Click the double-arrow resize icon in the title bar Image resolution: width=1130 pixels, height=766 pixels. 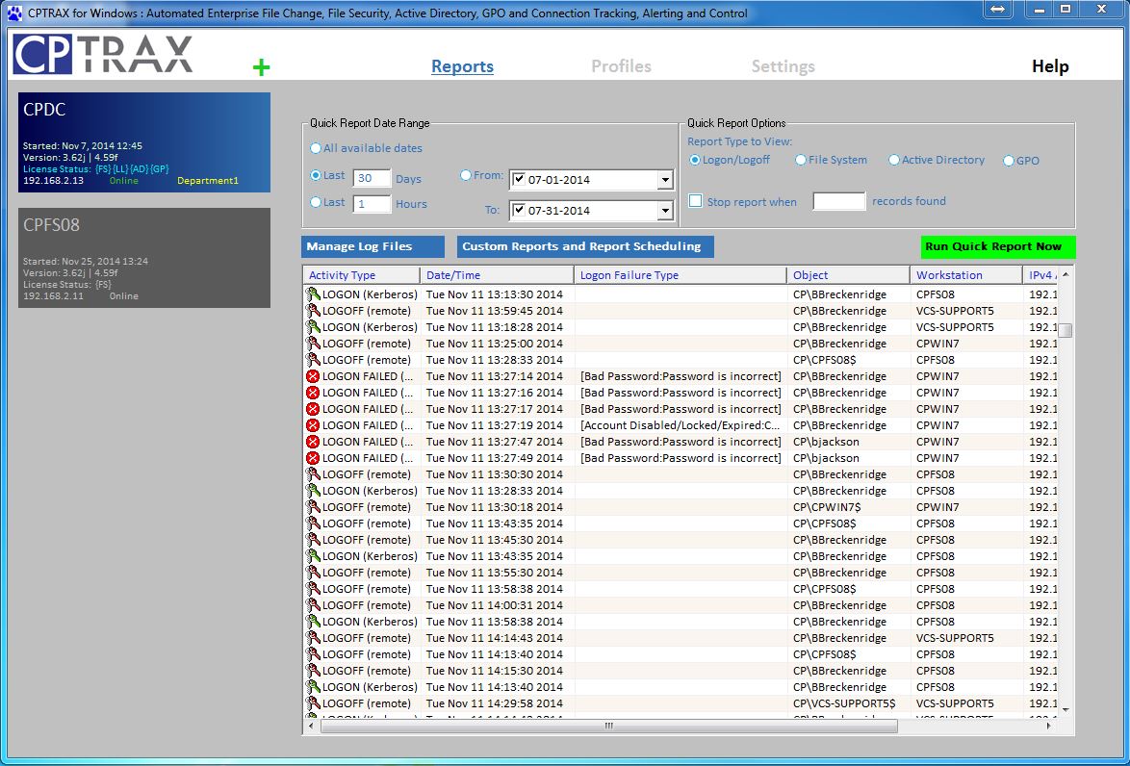click(x=997, y=10)
